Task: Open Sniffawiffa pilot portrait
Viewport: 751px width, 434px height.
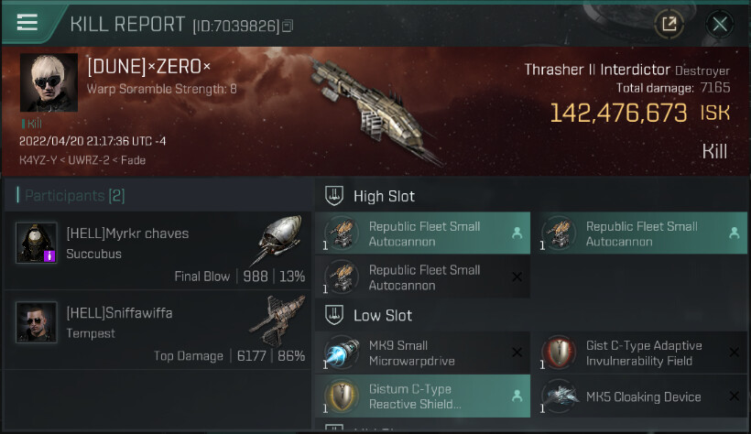Action: (x=37, y=322)
